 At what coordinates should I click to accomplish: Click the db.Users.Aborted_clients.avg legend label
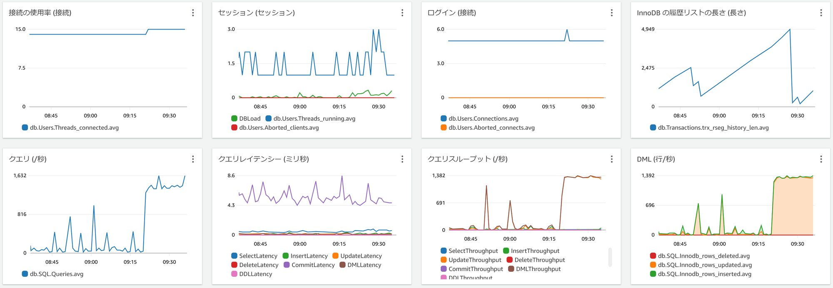(275, 128)
